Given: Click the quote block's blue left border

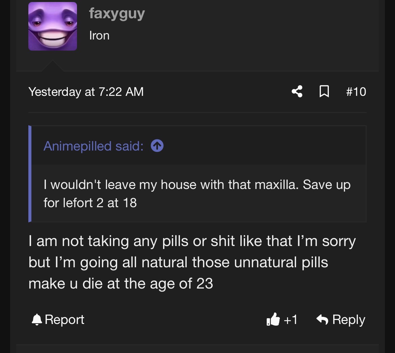Looking at the screenshot, I should pos(30,174).
